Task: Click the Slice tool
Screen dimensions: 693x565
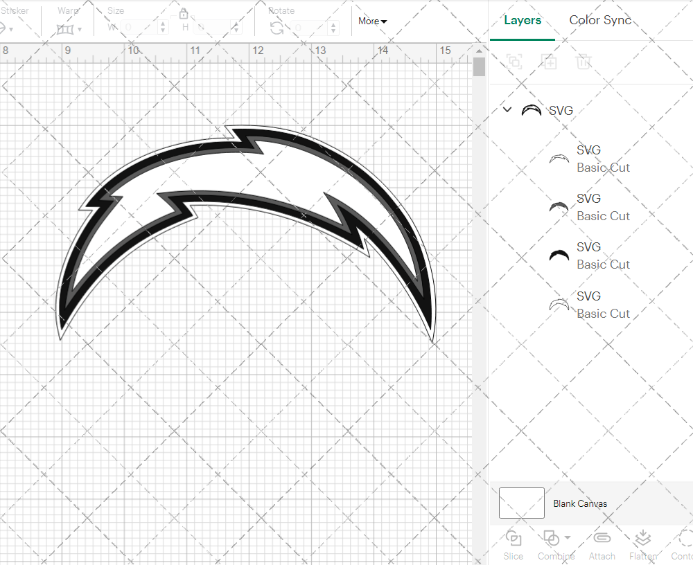Action: (513, 545)
